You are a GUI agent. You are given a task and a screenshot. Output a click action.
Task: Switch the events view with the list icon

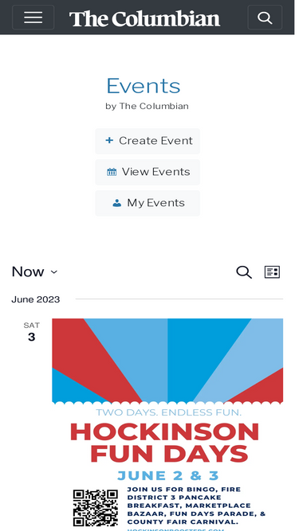click(x=272, y=272)
